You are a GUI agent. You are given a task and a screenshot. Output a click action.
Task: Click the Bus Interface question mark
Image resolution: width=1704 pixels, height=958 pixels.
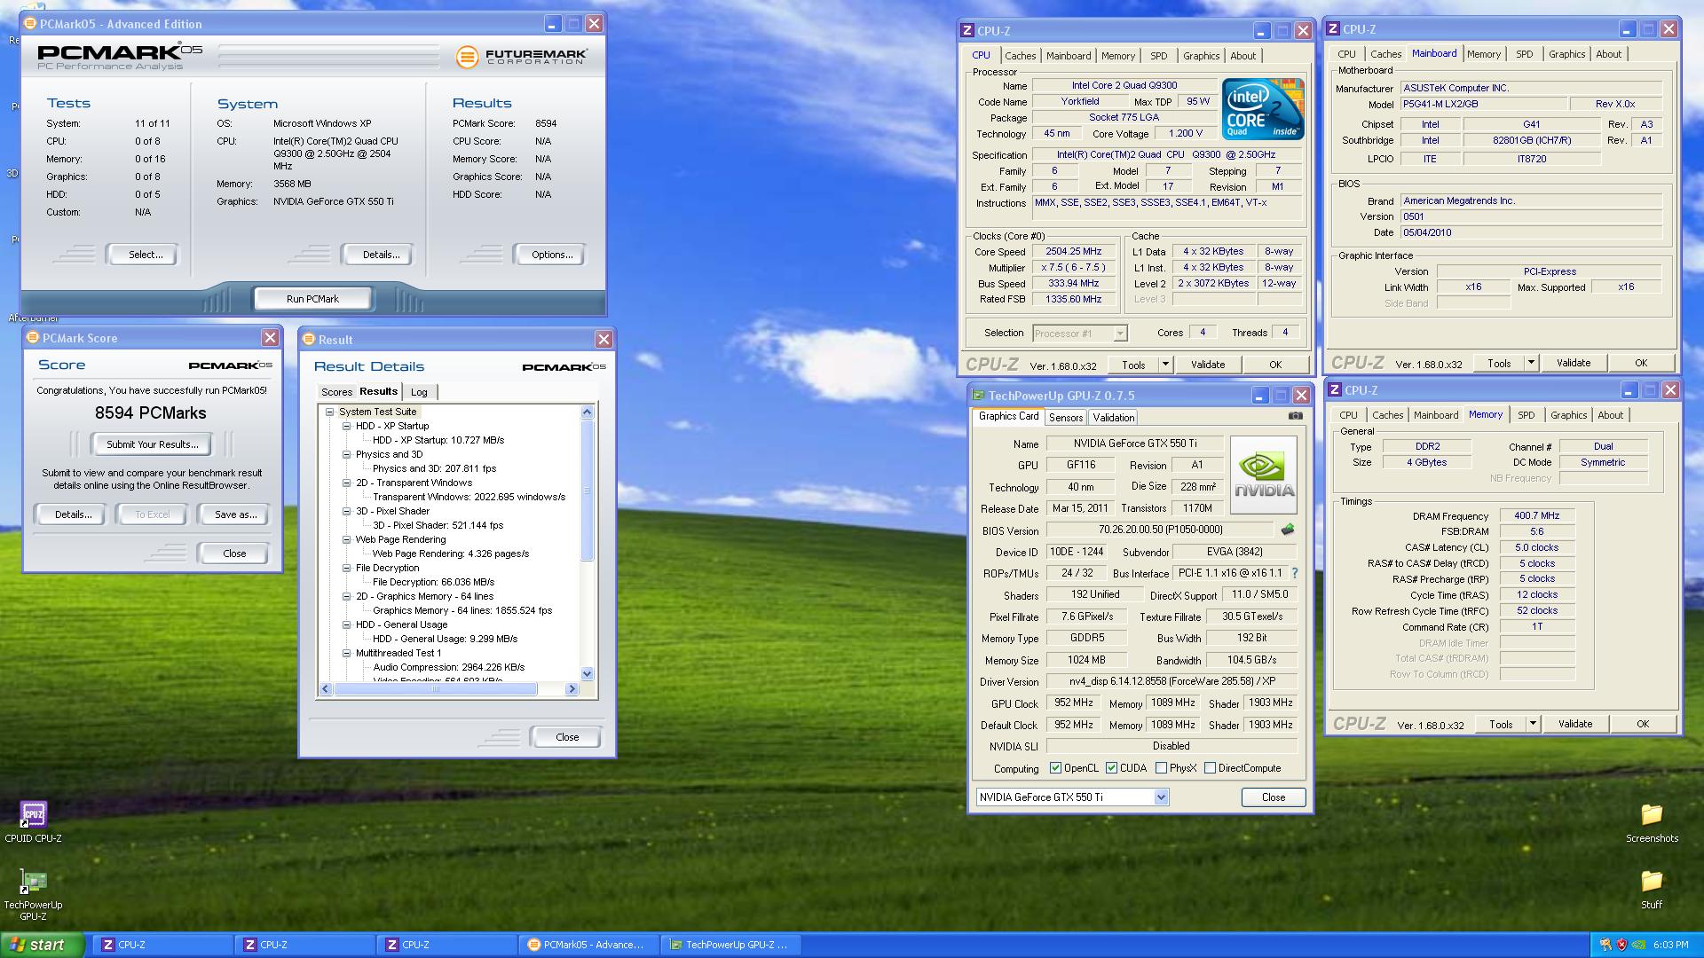pos(1294,573)
